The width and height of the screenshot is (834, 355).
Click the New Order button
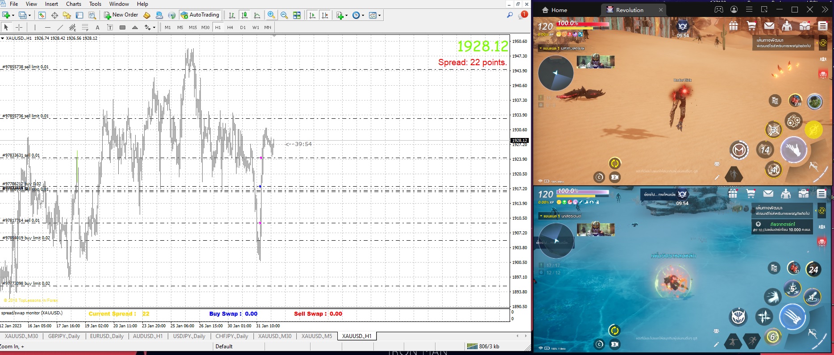point(121,15)
